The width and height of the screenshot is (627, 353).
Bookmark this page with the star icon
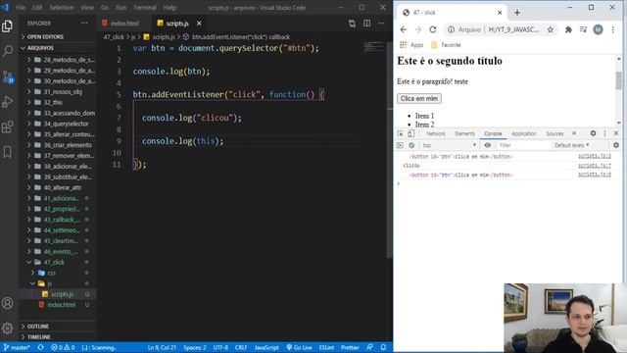tap(551, 29)
